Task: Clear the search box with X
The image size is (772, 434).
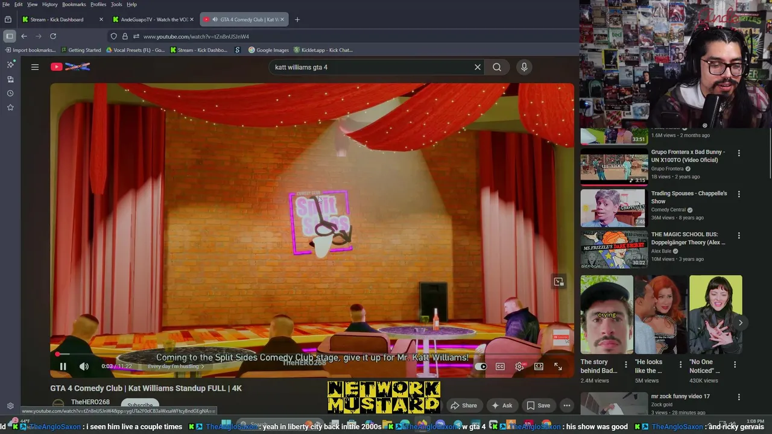Action: pyautogui.click(x=478, y=67)
